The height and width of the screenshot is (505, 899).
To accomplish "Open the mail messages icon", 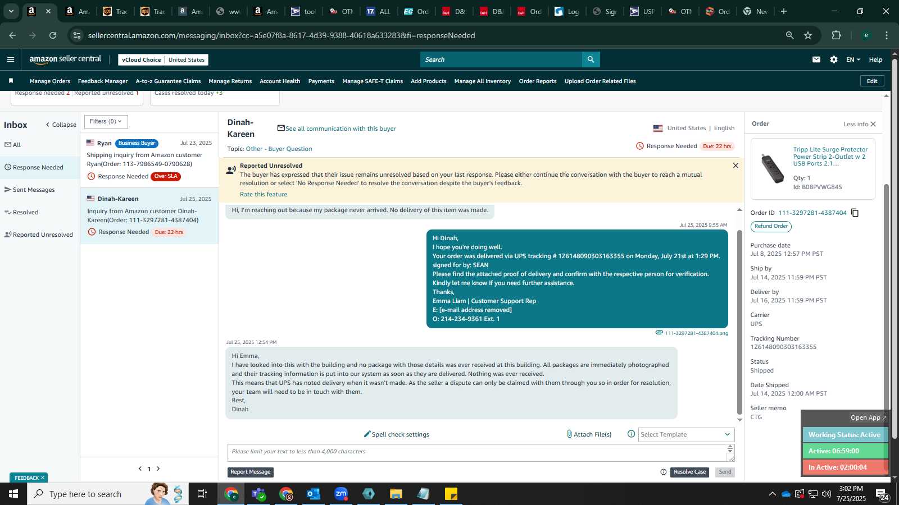I will pos(816,59).
